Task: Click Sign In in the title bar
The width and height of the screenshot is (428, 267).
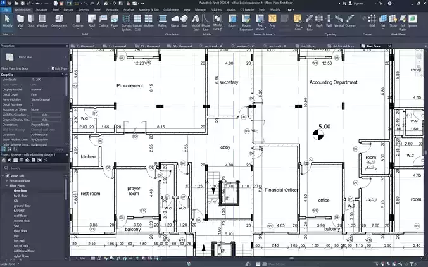Action: (x=356, y=3)
